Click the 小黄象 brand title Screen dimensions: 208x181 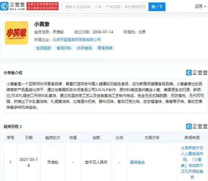pyautogui.click(x=42, y=24)
